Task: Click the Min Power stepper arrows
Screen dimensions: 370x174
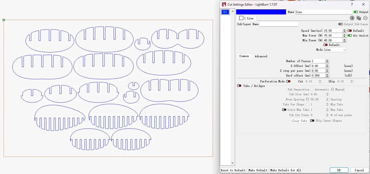Action: point(345,40)
